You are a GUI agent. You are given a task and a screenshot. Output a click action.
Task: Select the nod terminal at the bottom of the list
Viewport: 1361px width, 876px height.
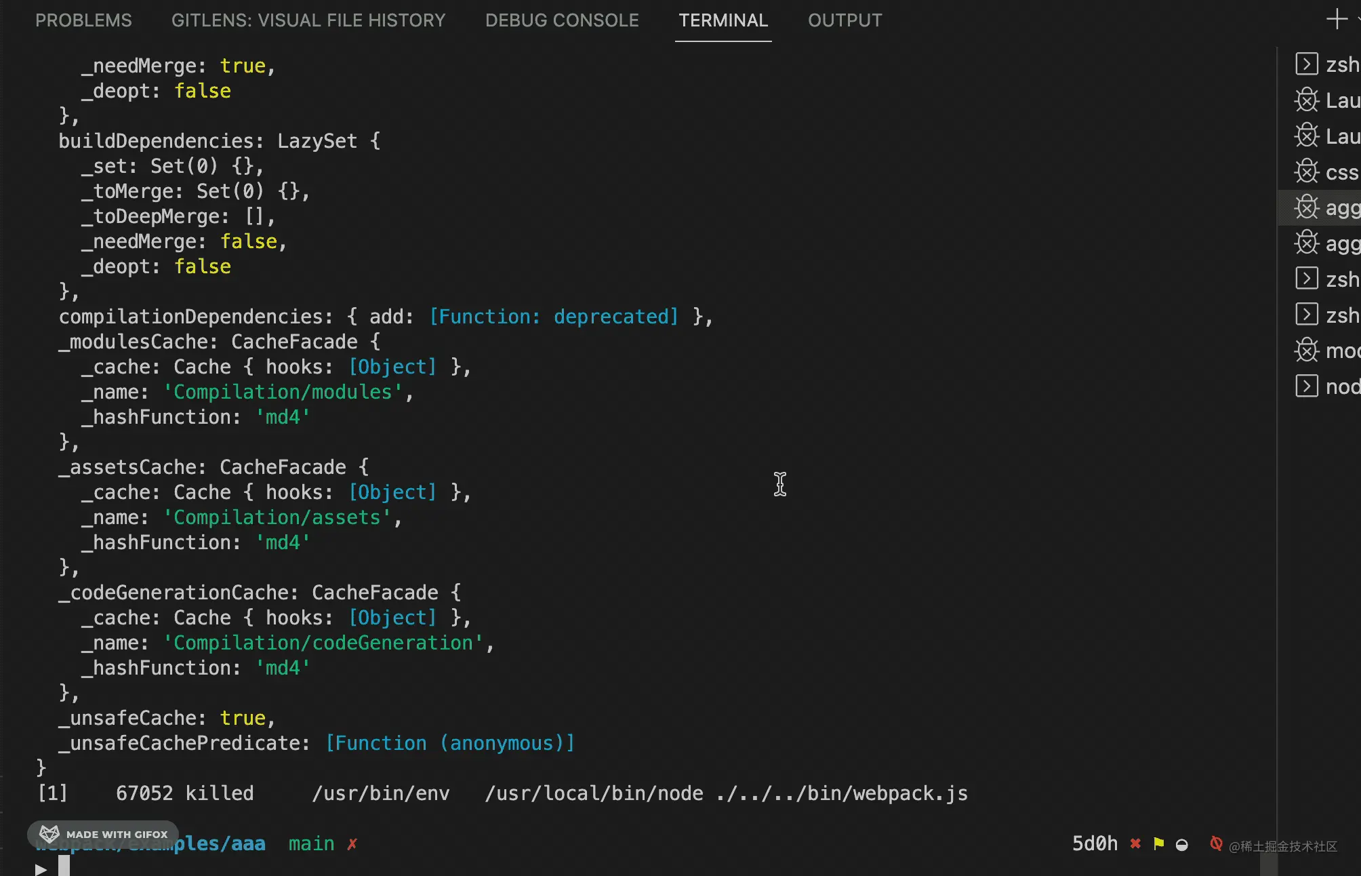point(1327,387)
